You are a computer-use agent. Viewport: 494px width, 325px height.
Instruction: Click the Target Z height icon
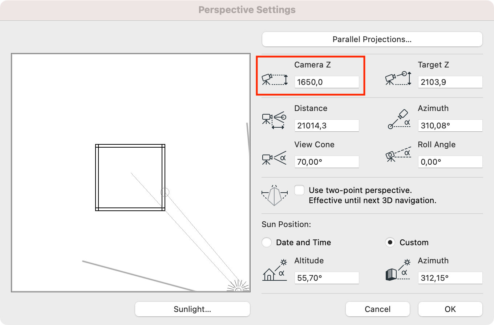(398, 78)
